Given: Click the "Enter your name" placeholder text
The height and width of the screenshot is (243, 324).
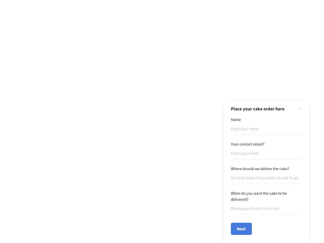Looking at the screenshot, I should [245, 129].
